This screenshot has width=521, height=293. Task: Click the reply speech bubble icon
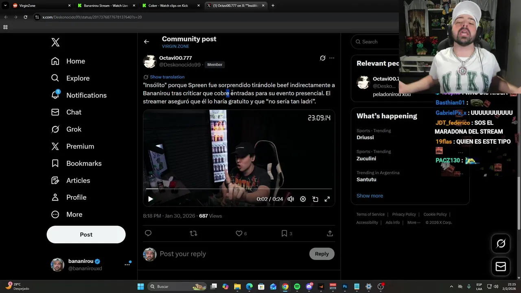148,233
